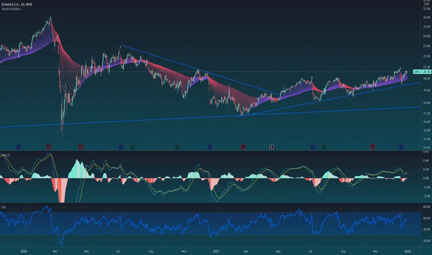Click the -0.20 MACD axis value
432x255 pixels.
click(x=426, y=187)
